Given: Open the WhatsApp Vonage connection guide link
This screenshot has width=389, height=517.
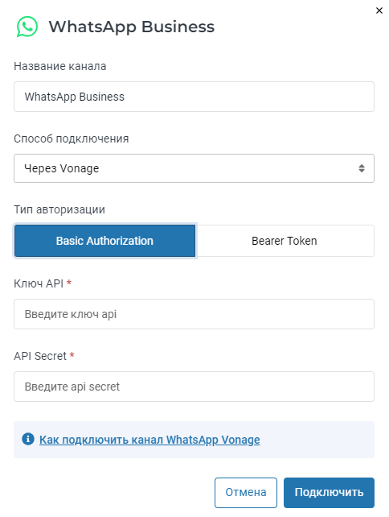Looking at the screenshot, I should (x=149, y=440).
